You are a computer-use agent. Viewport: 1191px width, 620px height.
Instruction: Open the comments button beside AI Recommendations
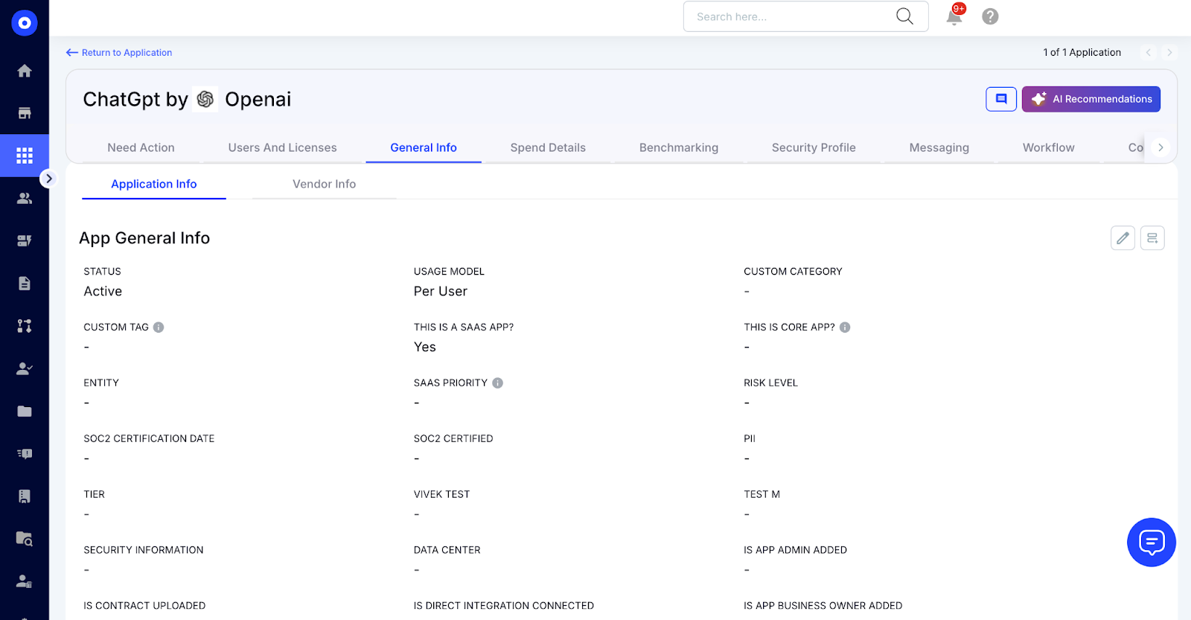[1001, 99]
